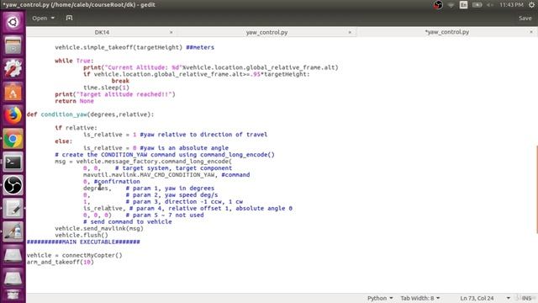Change Tab Width: 8 setting dropdown
Viewport: 538px width, 303px height.
[x=420, y=298]
